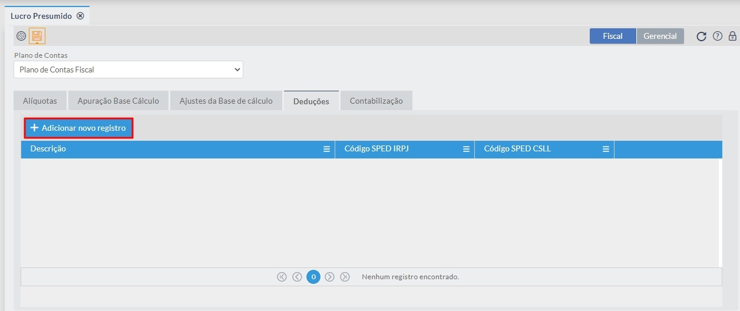Click the refresh icon at top right
740x311 pixels.
pyautogui.click(x=701, y=37)
